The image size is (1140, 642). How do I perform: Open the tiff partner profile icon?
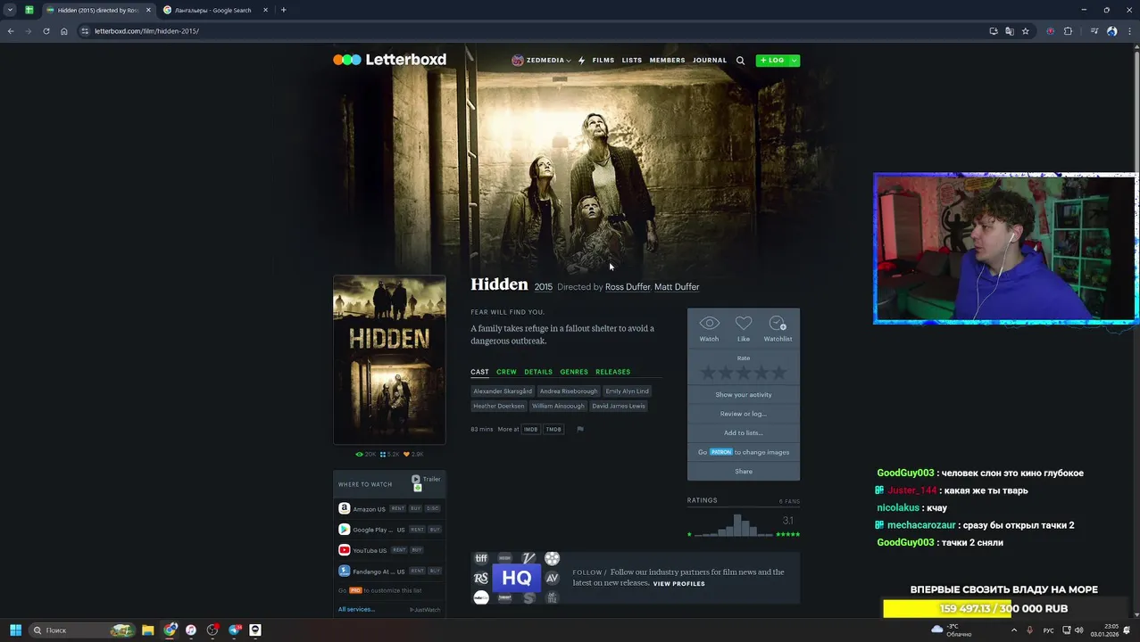(481, 558)
